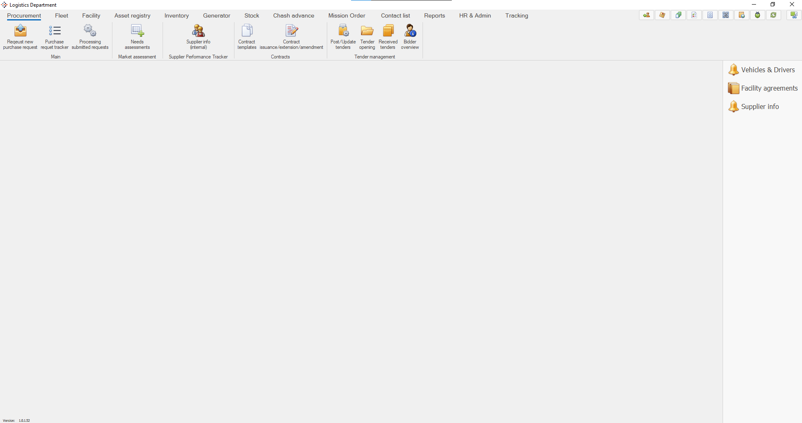Open Received tenders
Viewport: 802px width, 423px height.
click(388, 31)
